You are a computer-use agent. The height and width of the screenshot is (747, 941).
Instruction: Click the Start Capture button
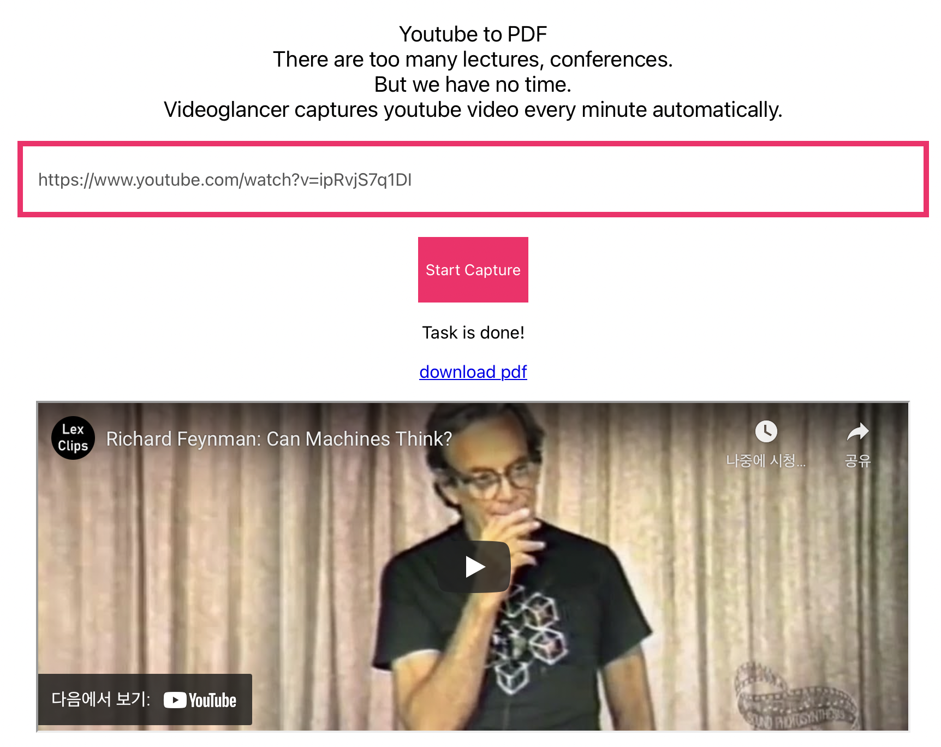473,270
